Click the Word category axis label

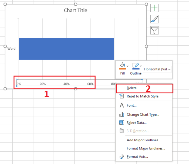pyautogui.click(x=11, y=49)
